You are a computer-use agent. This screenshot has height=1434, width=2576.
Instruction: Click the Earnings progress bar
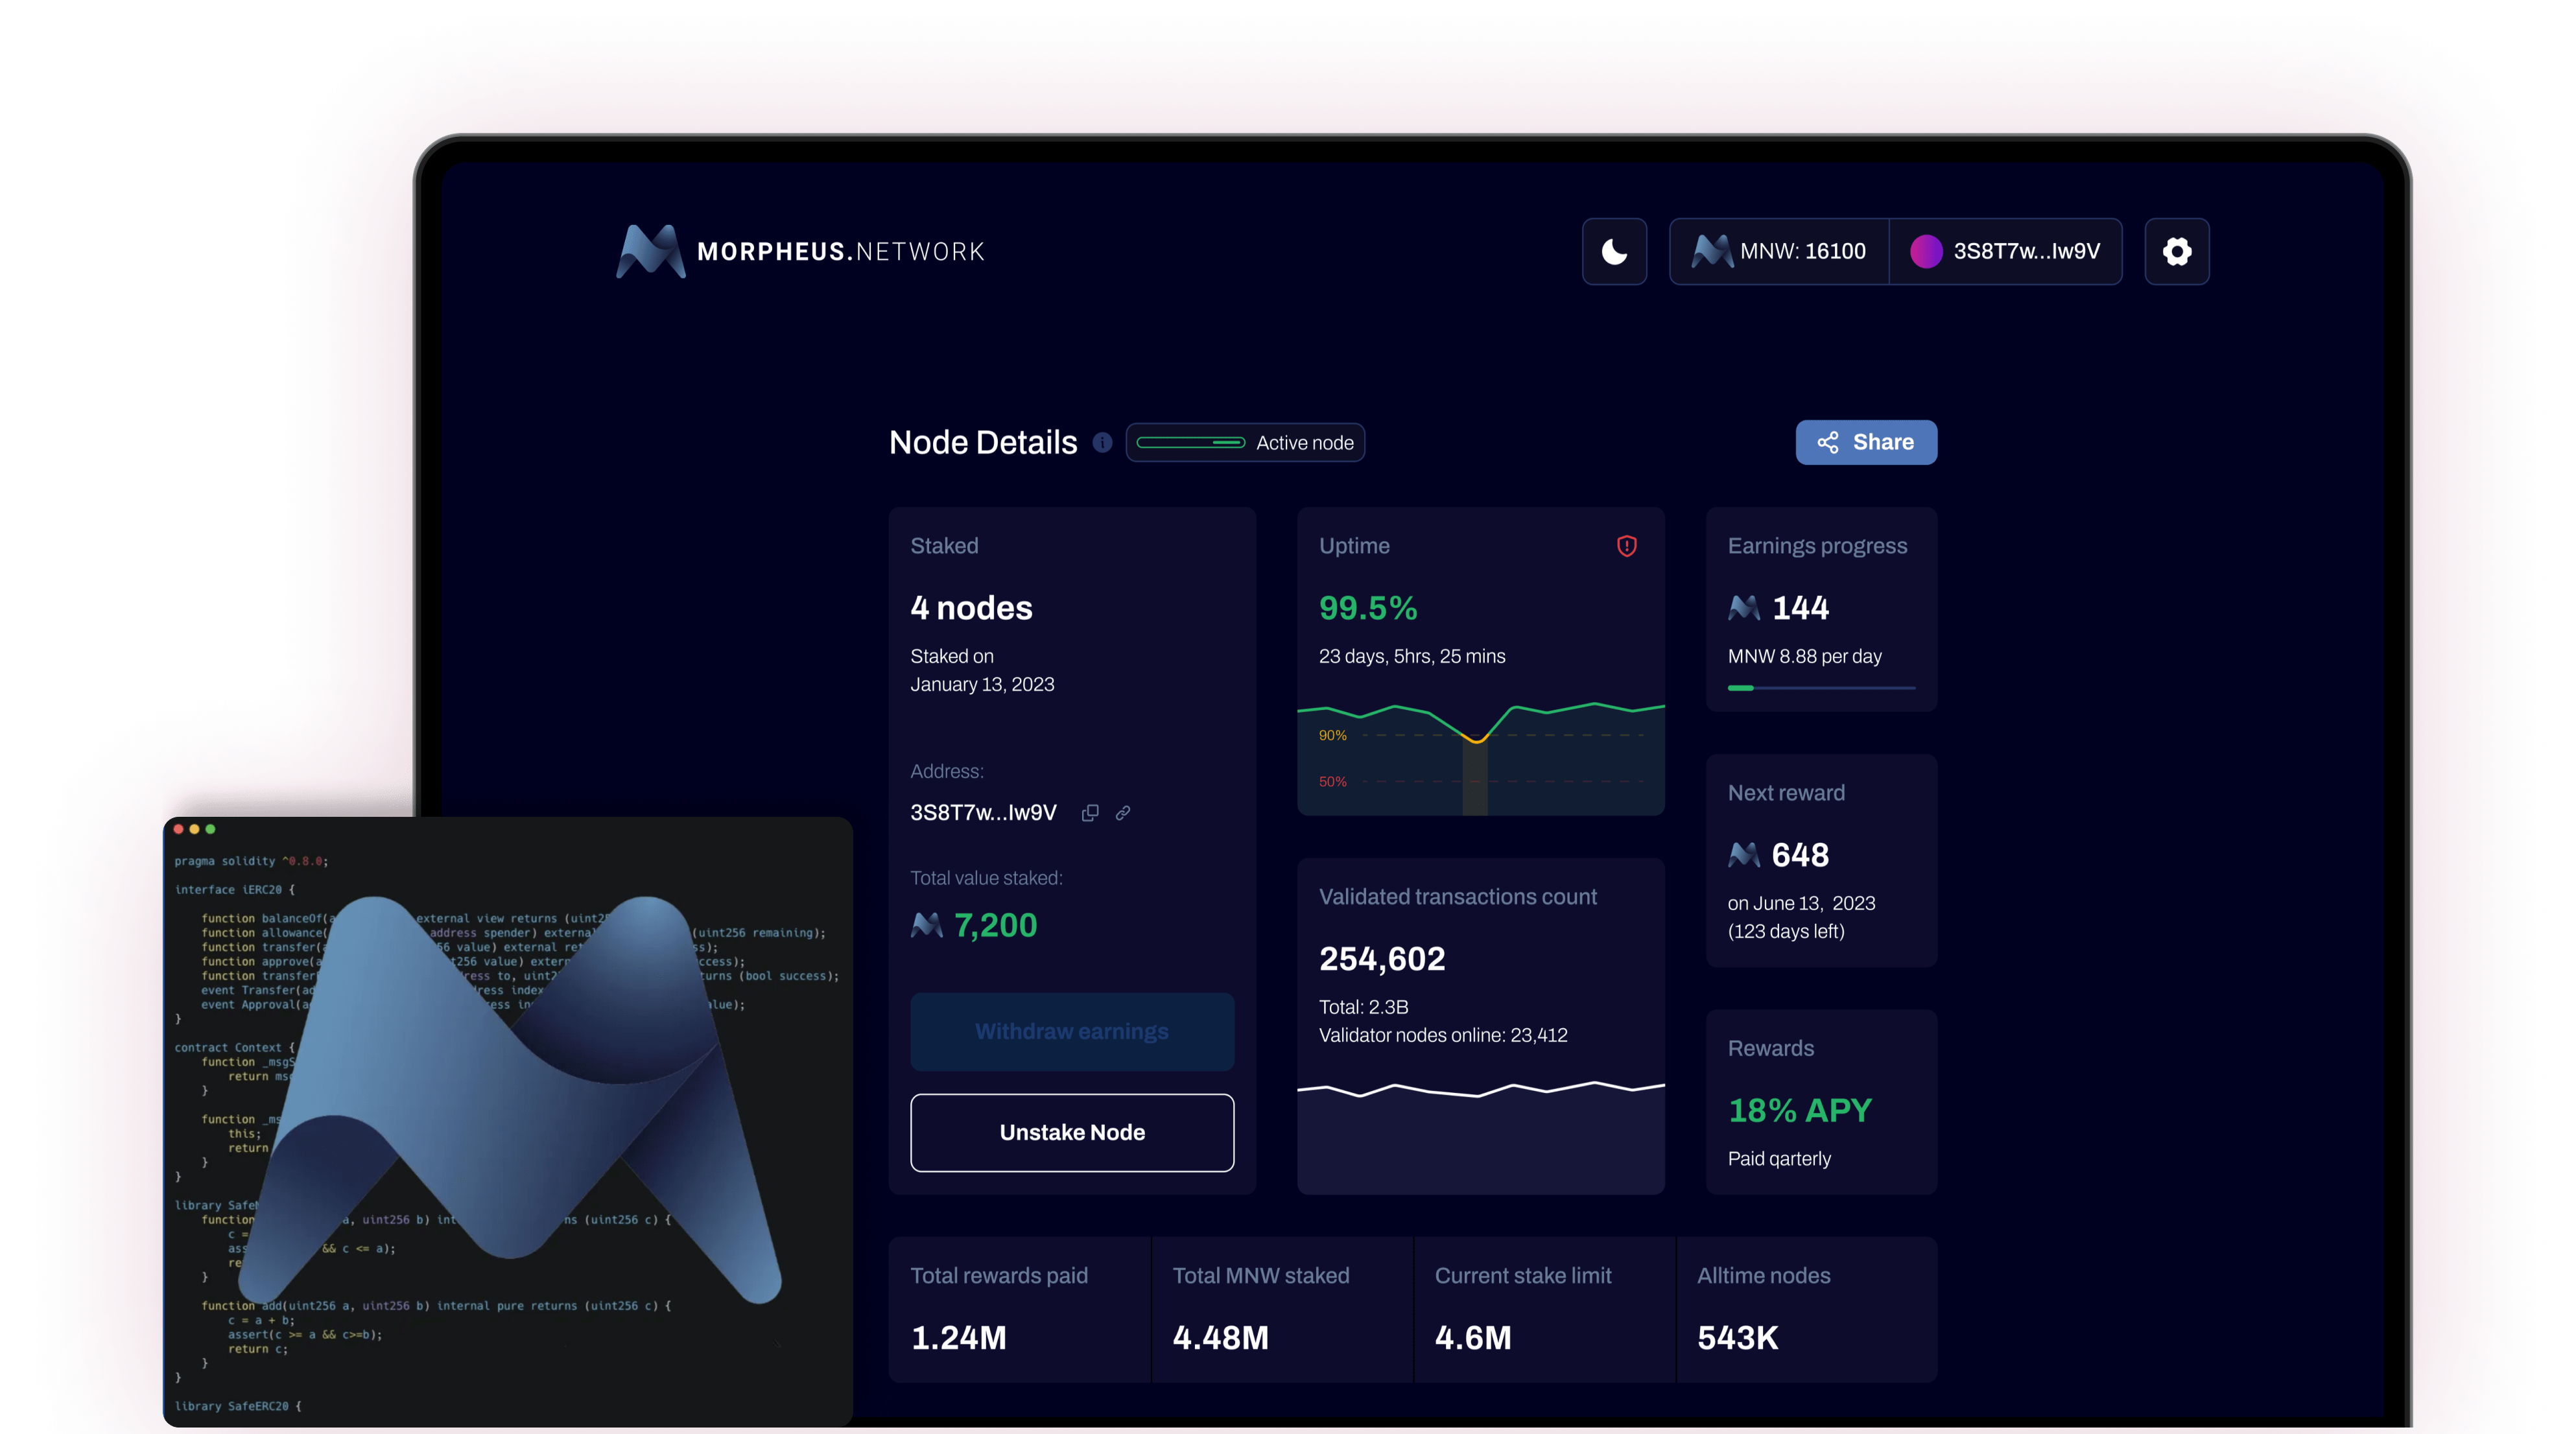[1821, 688]
